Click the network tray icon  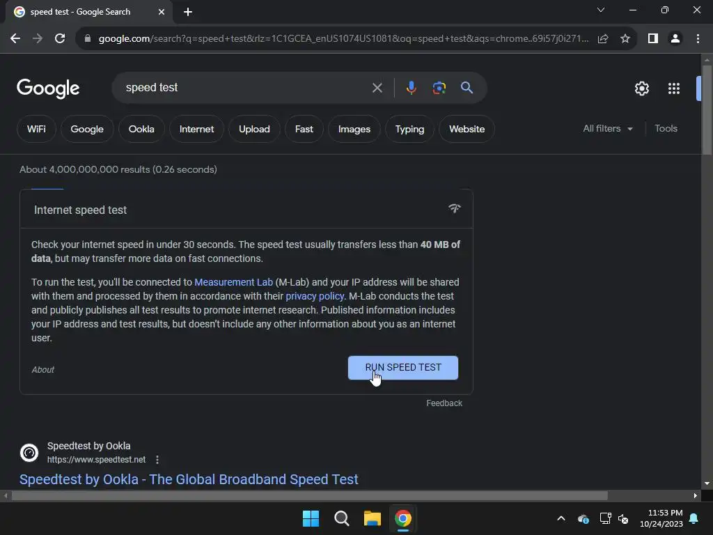coord(605,518)
